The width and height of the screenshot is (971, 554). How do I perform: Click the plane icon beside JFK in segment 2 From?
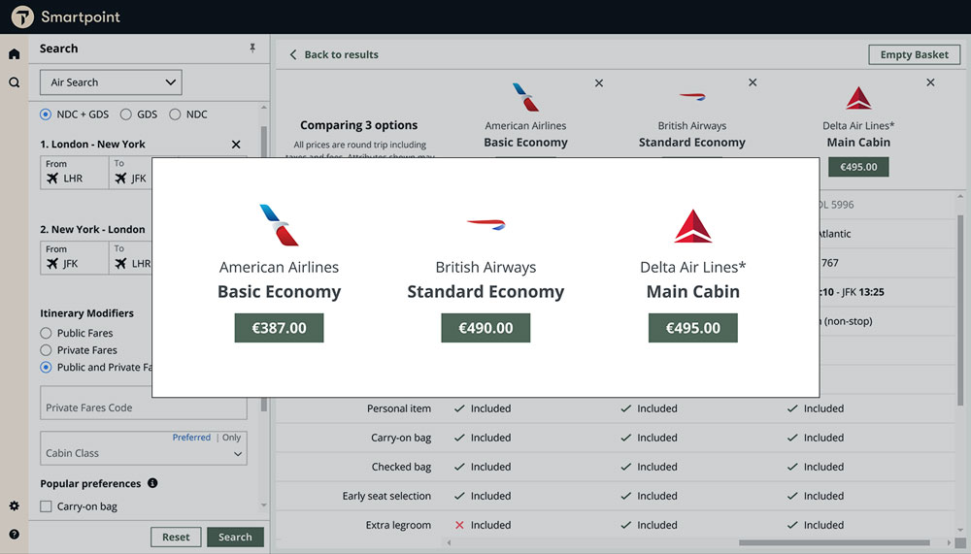52,263
